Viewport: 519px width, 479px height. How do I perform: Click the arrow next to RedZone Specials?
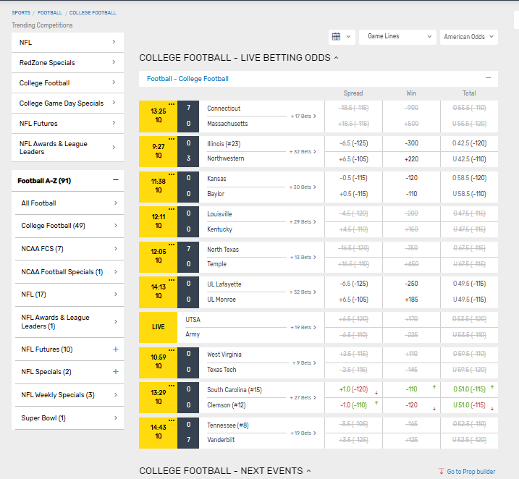114,63
